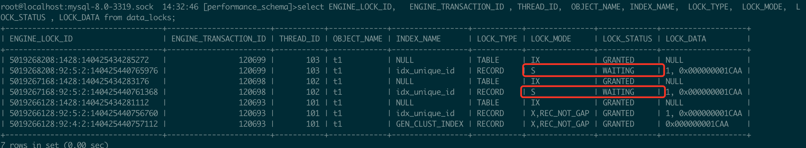The width and height of the screenshot is (806, 148).
Task: Click the LOCK_TYPE column header
Action: pyautogui.click(x=497, y=39)
